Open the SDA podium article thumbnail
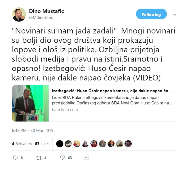Screen dimensions: 183x170 click(30, 103)
